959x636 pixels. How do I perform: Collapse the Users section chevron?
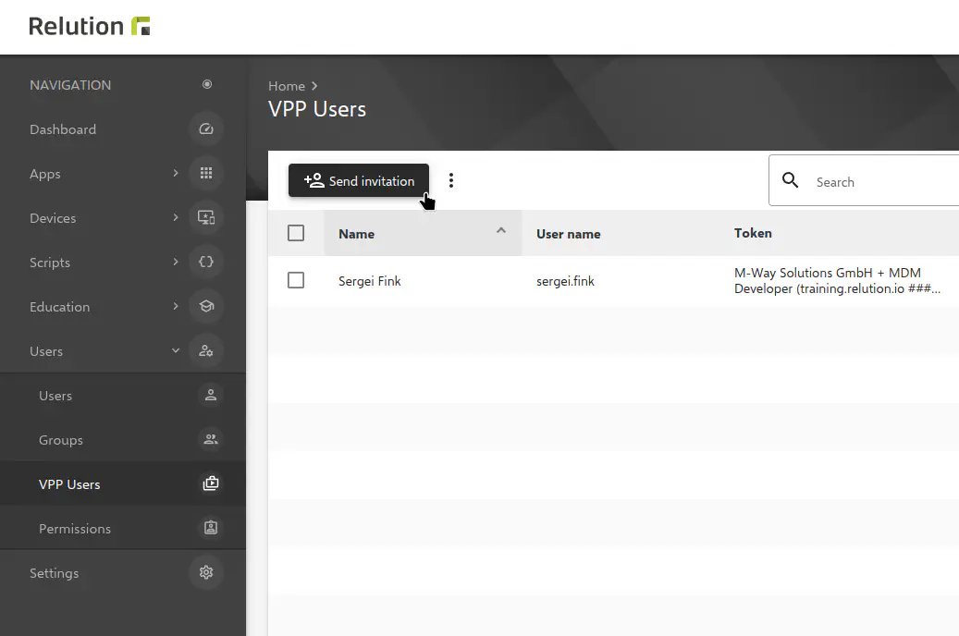(176, 350)
